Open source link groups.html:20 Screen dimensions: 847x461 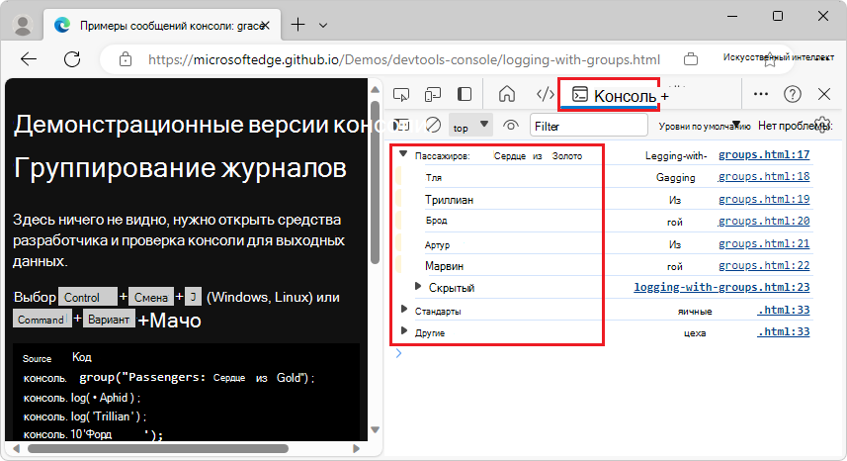764,221
